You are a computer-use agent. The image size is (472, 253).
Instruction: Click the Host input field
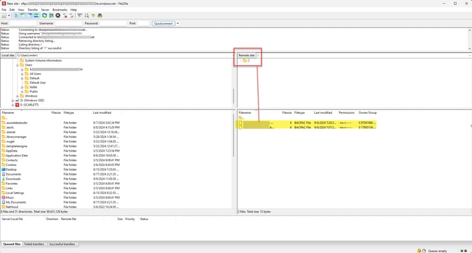pos(23,23)
